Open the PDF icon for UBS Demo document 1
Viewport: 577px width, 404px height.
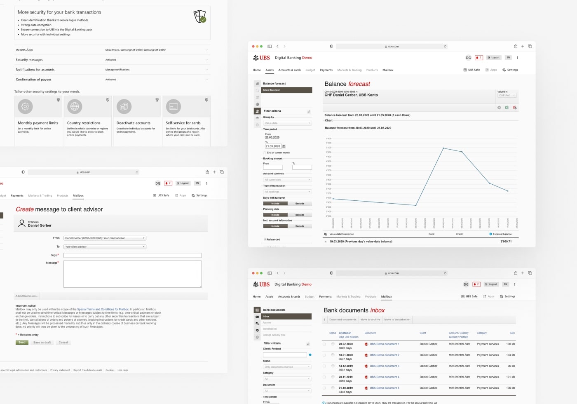pos(367,344)
